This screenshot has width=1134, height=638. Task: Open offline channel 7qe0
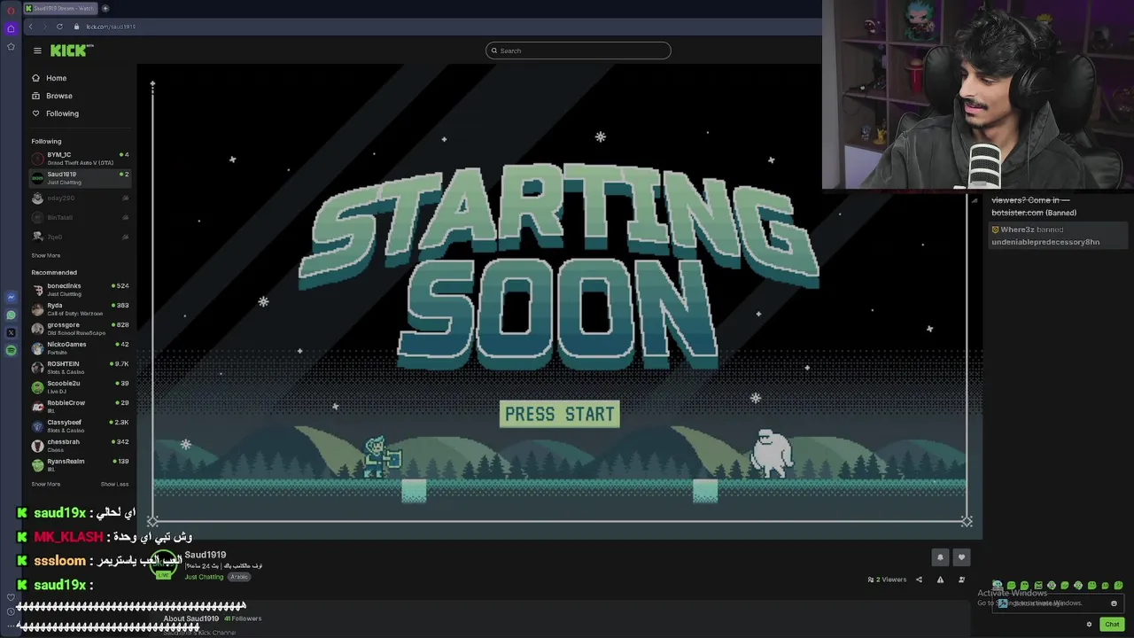[80, 237]
